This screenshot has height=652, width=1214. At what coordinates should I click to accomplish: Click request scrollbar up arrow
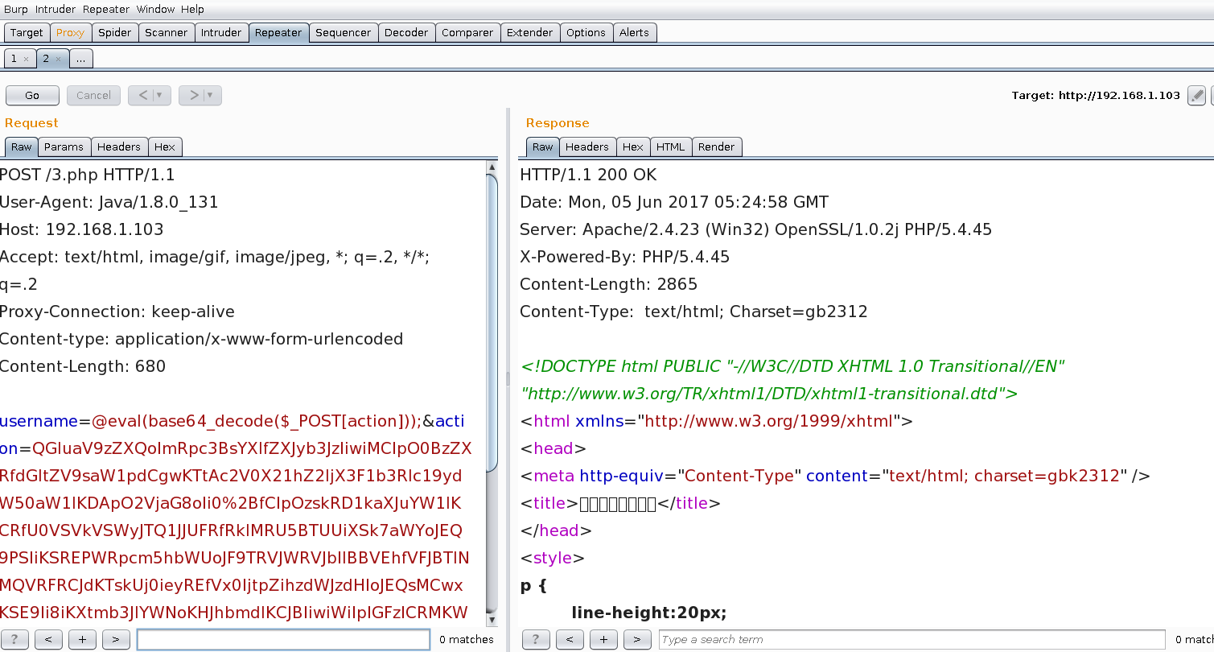492,167
